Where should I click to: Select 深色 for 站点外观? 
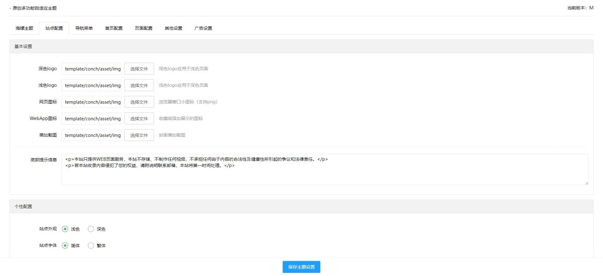pyautogui.click(x=91, y=229)
